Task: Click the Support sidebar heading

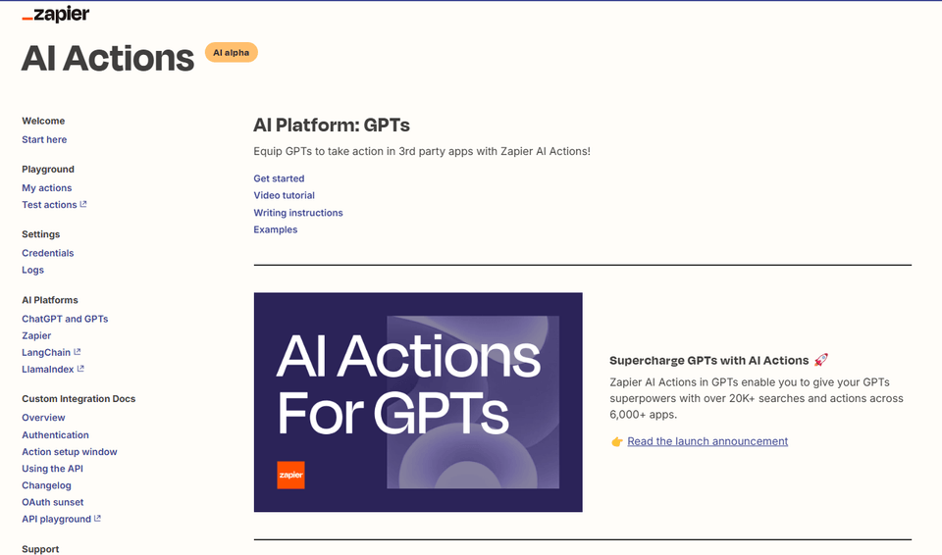Action: pyautogui.click(x=40, y=549)
